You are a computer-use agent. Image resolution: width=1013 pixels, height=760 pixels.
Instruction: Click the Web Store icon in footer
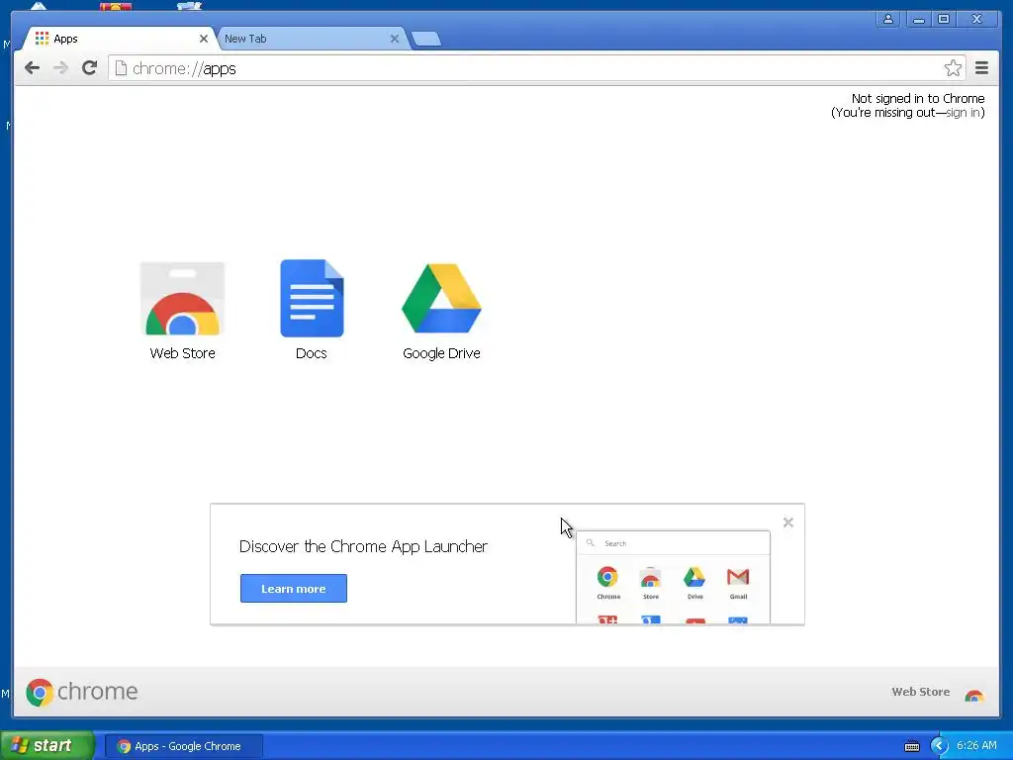pyautogui.click(x=973, y=695)
